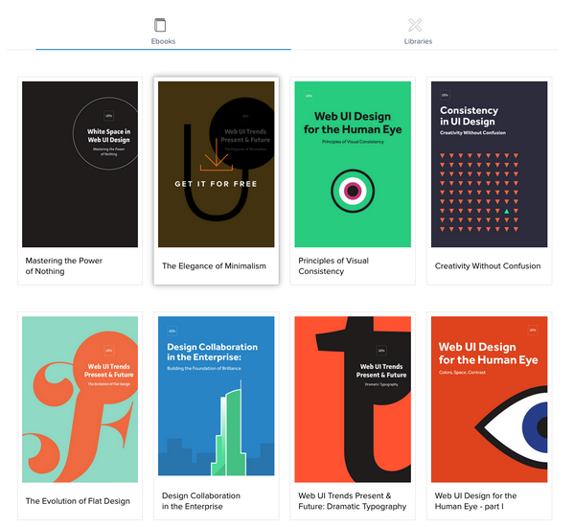Viewport: 574px width, 527px height.
Task: Click 'The Elegance of Minimalism' title
Action: pyautogui.click(x=214, y=266)
